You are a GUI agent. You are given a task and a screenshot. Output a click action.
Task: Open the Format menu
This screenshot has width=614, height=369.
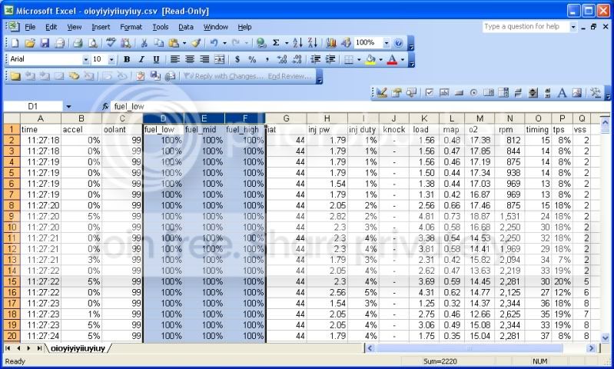pyautogui.click(x=131, y=27)
